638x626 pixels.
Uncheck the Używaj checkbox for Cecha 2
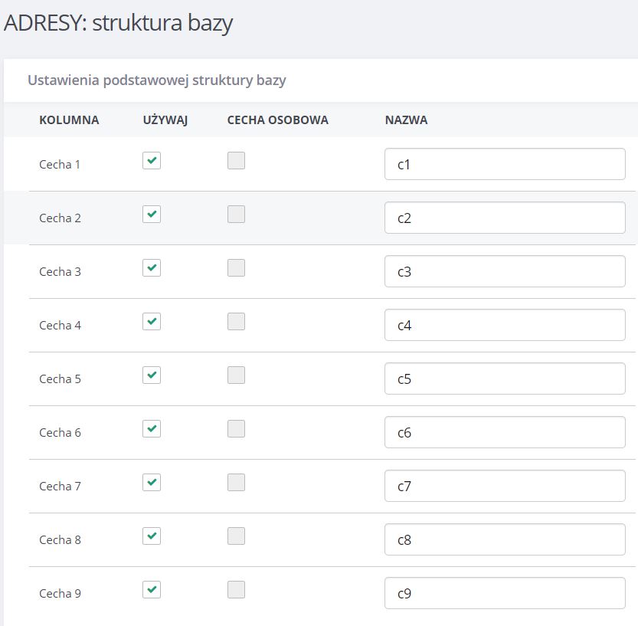tap(152, 214)
